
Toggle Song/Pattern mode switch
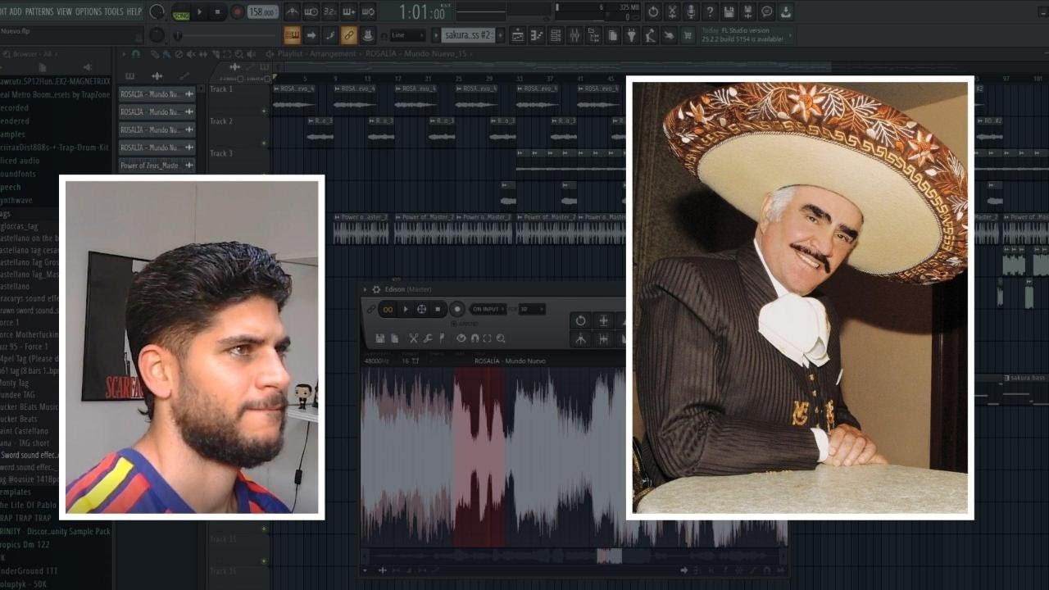tap(180, 11)
